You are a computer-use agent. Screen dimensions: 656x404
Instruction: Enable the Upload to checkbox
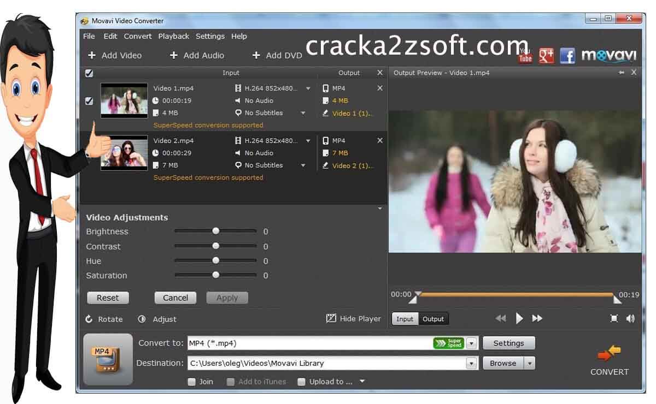pos(301,382)
